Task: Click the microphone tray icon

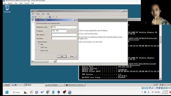Action: coord(149,92)
